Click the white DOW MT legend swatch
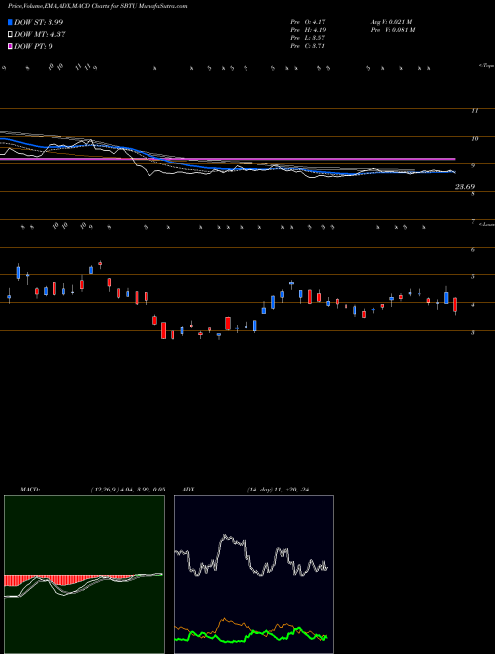This screenshot has height=654, width=495. [x=10, y=35]
